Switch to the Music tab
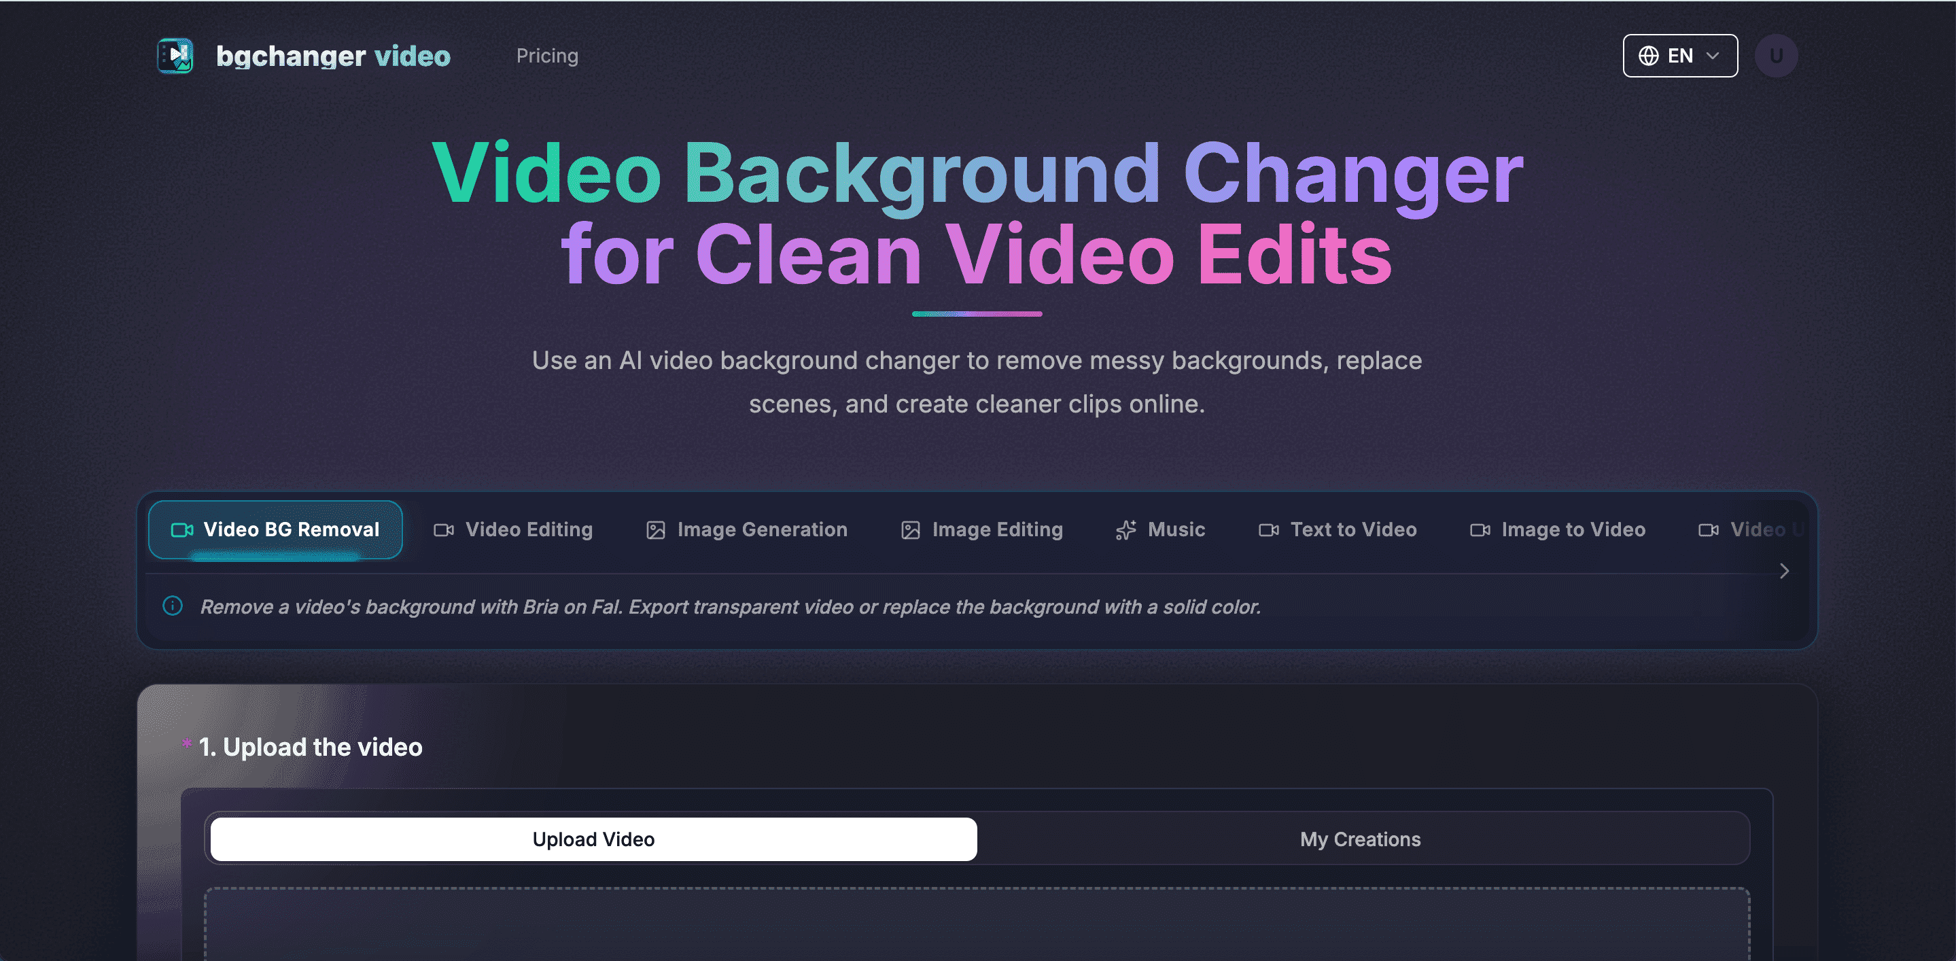 tap(1160, 530)
